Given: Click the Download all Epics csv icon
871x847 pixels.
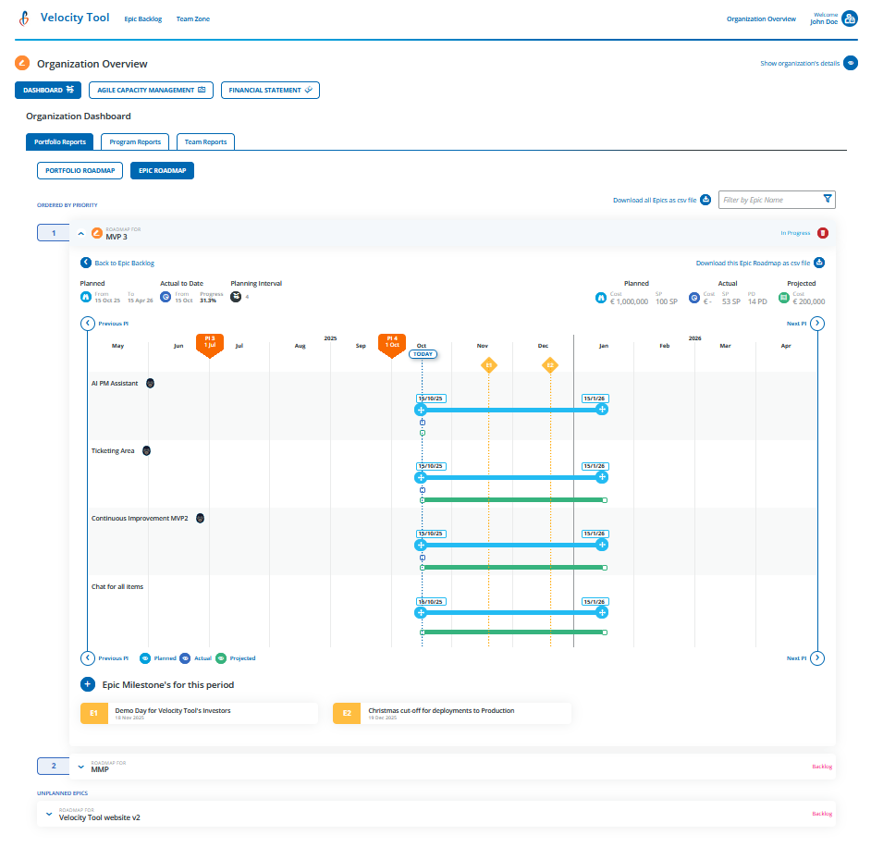Looking at the screenshot, I should tap(705, 200).
